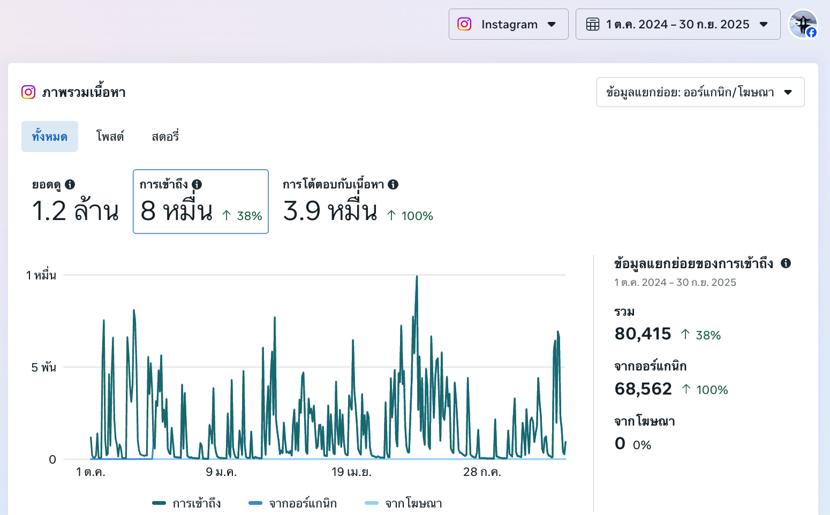Click the highest peak on reach chart
The image size is (830, 515).
tap(417, 277)
